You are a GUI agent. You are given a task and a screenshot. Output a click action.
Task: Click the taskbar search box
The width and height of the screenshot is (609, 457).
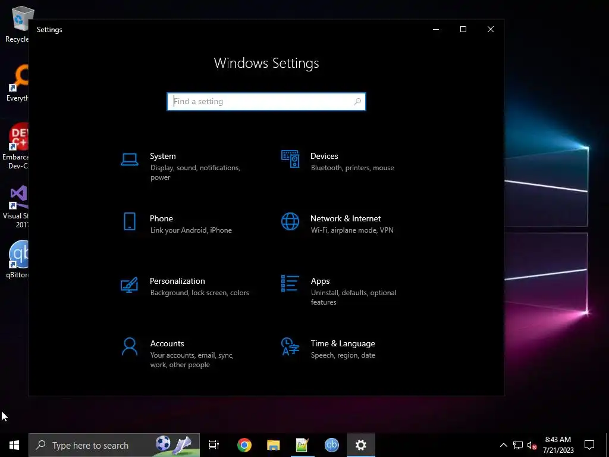coord(114,445)
